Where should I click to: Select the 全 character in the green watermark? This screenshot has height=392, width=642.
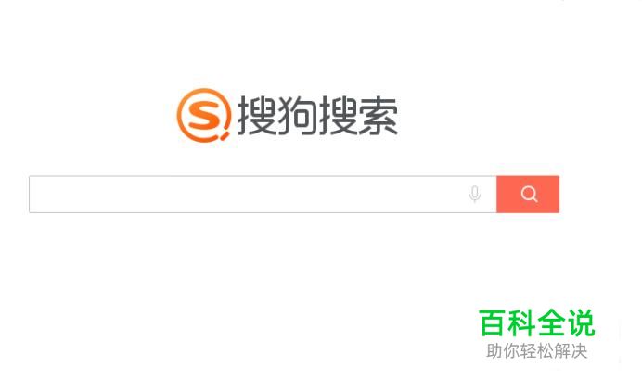click(x=551, y=322)
